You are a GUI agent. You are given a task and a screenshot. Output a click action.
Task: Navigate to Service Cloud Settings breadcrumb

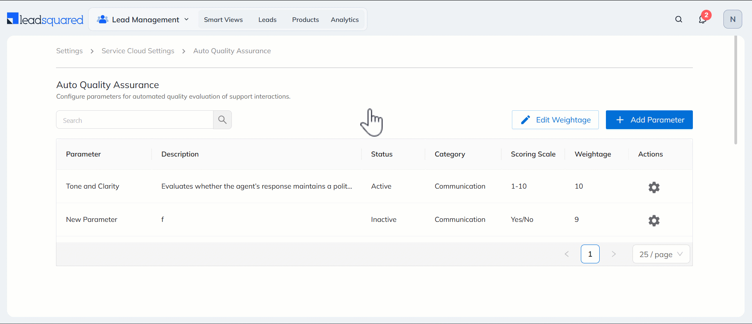point(138,51)
